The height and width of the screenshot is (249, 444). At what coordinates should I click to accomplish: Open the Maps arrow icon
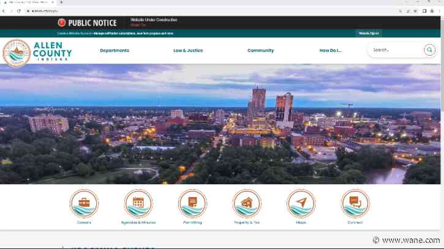[301, 203]
